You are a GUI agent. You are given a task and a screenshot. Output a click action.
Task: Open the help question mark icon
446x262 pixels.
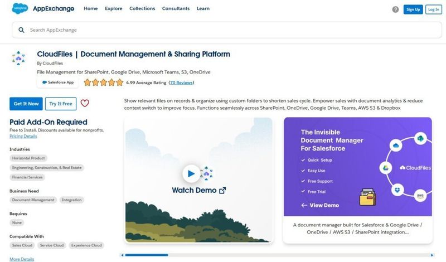[395, 9]
